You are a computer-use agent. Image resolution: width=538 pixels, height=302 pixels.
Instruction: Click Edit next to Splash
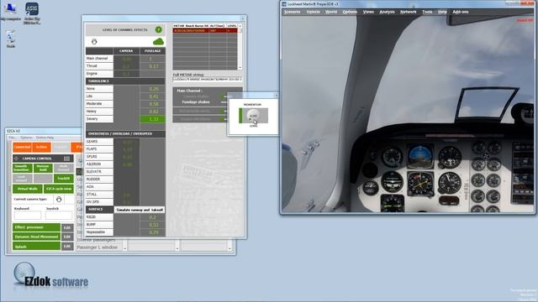pyautogui.click(x=67, y=246)
